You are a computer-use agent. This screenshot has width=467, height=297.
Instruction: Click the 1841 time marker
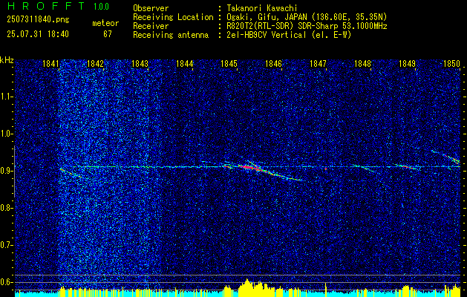(50, 63)
